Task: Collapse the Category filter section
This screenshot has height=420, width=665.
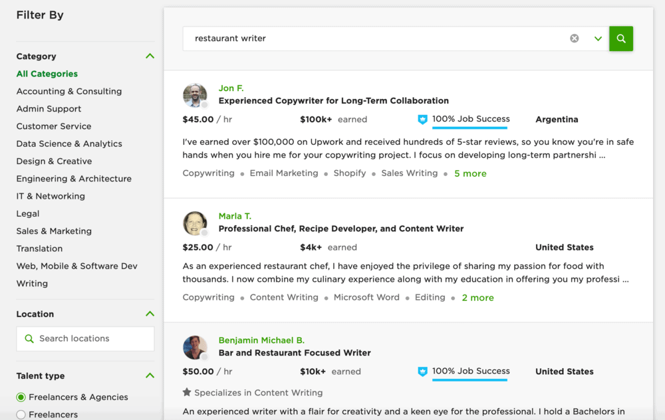Action: 151,56
